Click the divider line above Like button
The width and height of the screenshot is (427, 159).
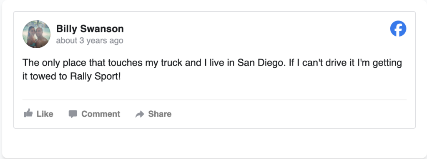[214, 100]
